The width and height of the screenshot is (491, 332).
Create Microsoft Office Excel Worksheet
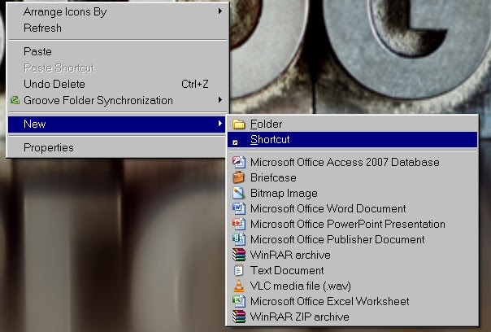(352, 301)
